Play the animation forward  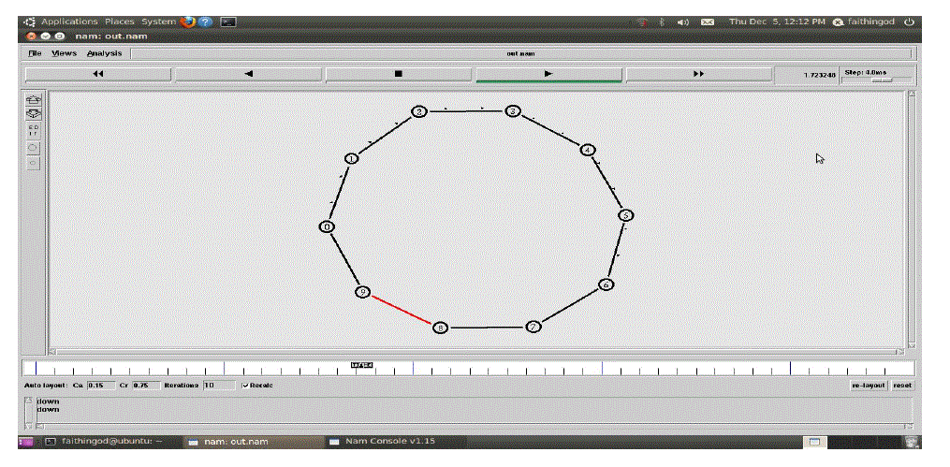tap(548, 74)
